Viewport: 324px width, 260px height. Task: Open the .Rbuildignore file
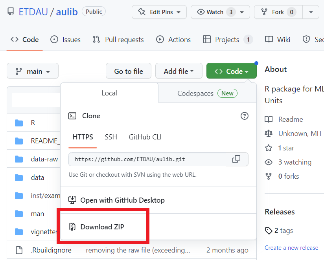coord(51,250)
